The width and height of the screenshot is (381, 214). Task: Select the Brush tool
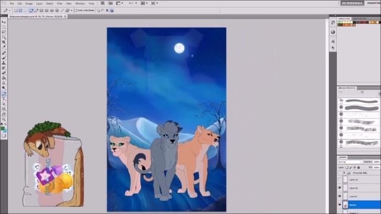(4, 58)
